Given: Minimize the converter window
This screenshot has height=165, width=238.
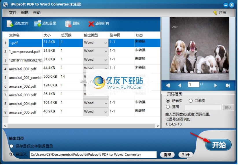Looking at the screenshot, I should tap(226, 5).
